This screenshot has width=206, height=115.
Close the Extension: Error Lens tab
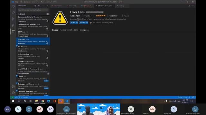coord(113,6)
